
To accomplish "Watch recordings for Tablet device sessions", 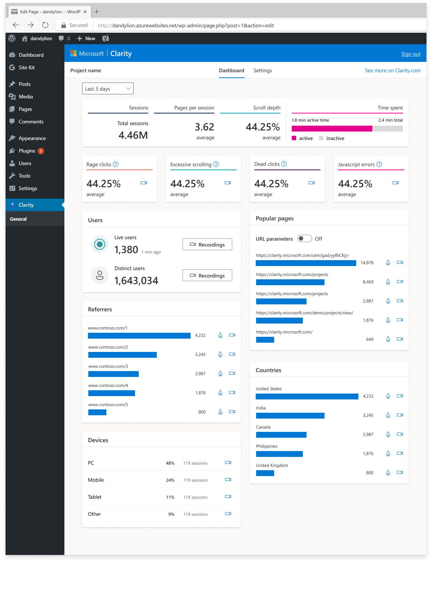I will pos(228,497).
